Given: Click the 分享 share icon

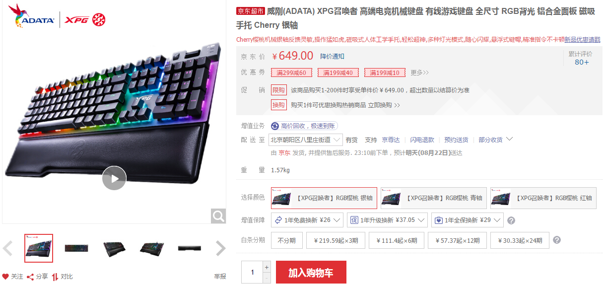Looking at the screenshot, I should tap(30, 277).
